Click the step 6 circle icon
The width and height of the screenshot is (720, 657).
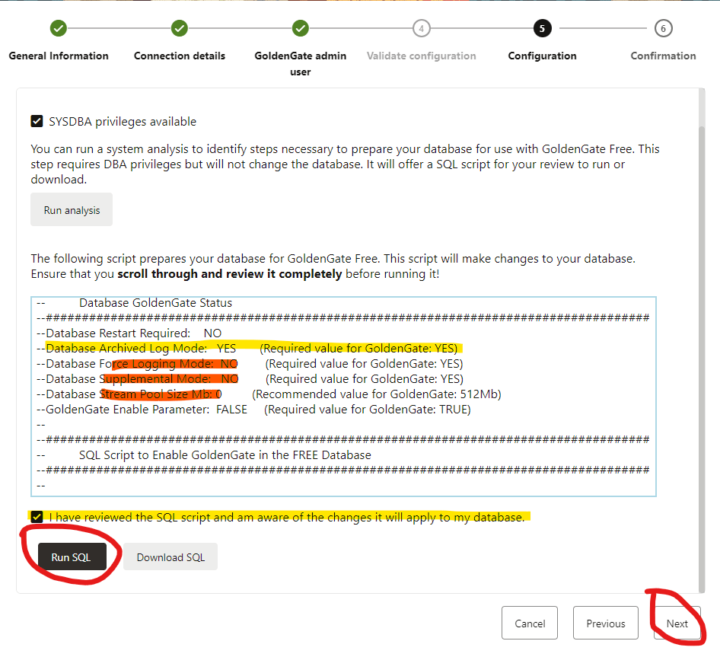point(663,29)
